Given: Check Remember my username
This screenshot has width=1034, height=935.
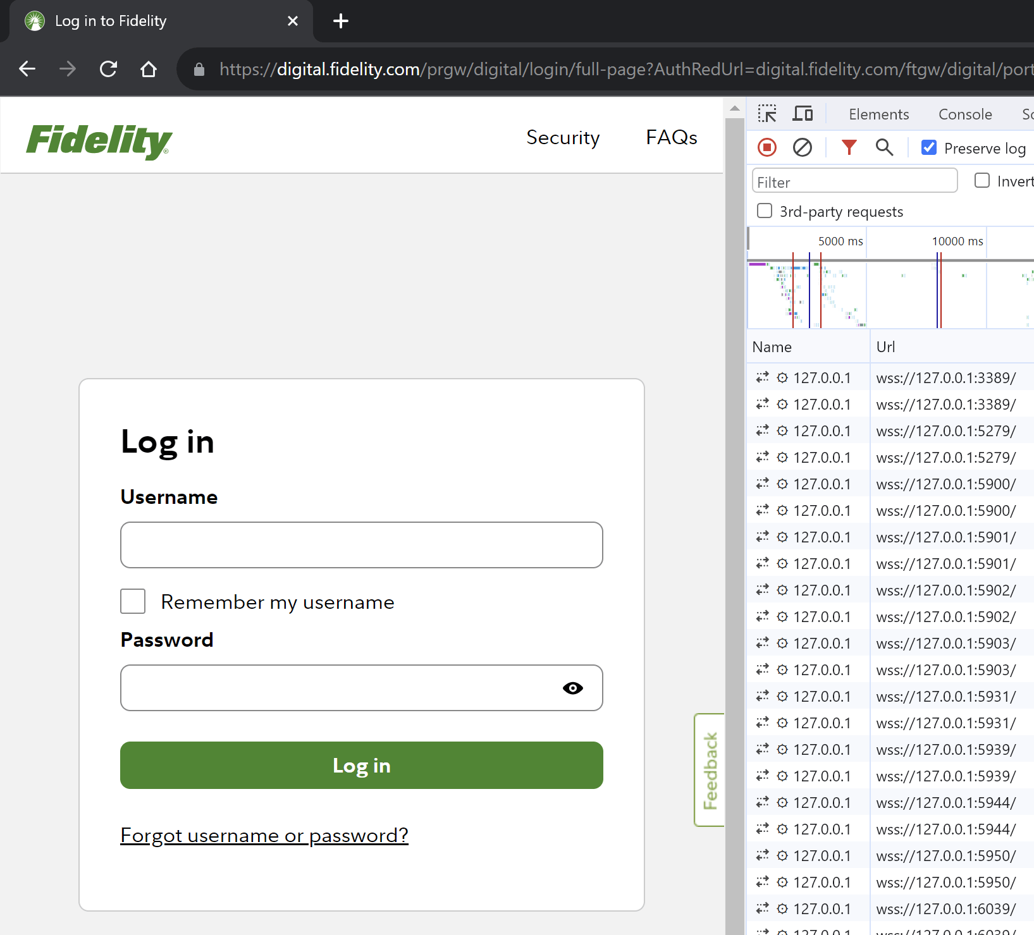Looking at the screenshot, I should [133, 601].
